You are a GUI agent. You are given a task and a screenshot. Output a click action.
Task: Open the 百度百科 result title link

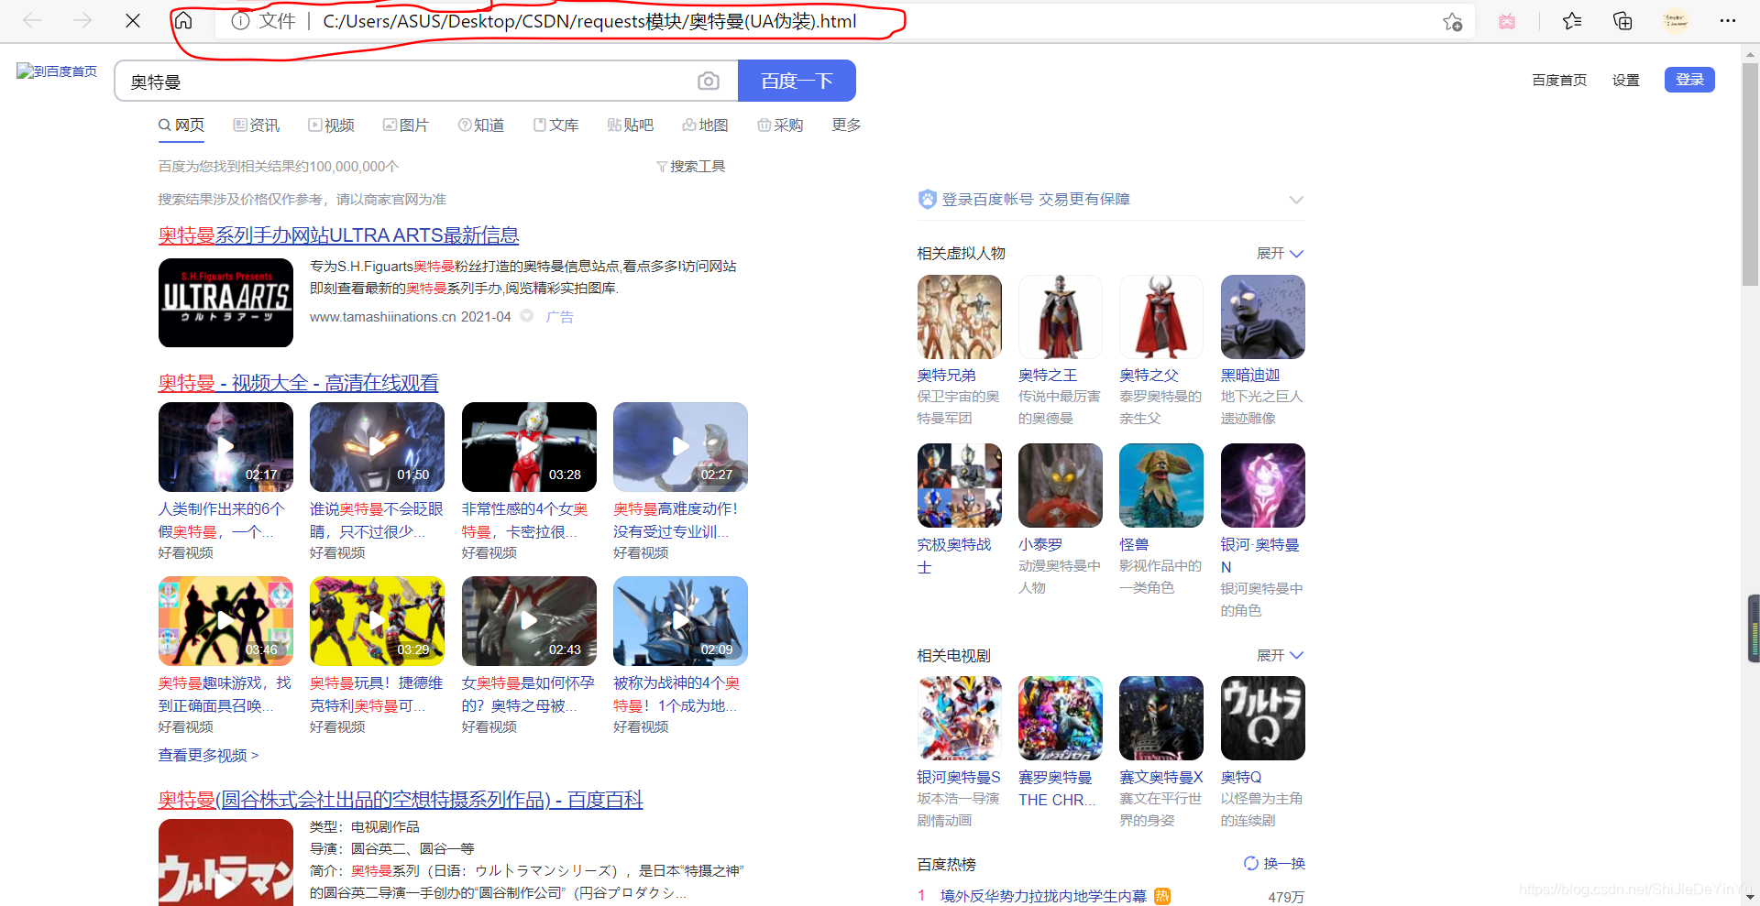click(x=401, y=800)
